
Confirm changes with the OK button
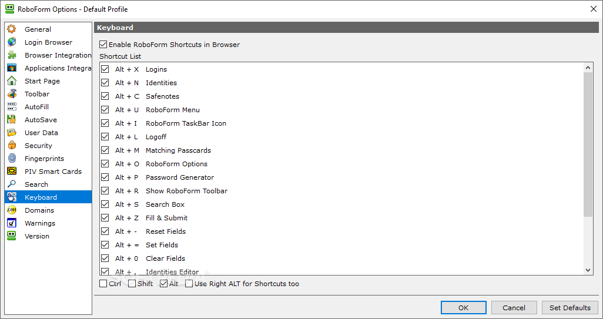[x=463, y=307]
